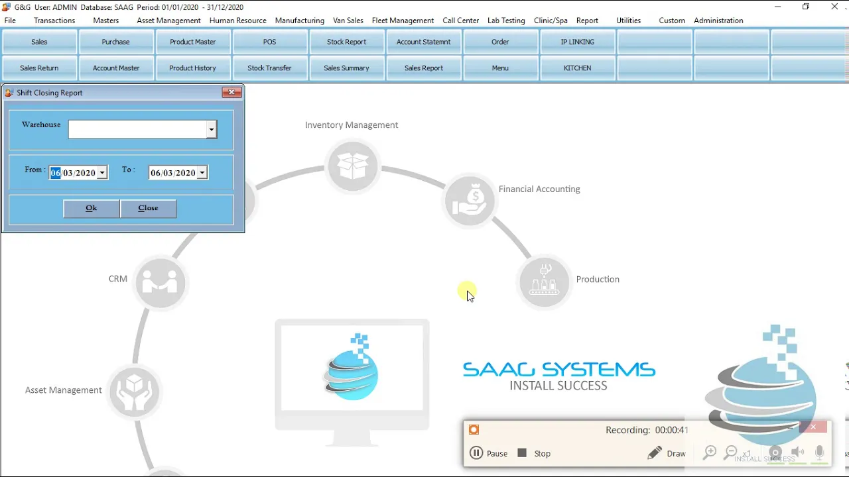This screenshot has height=477, width=849.
Task: Open the Fleet Management menu
Action: coord(403,21)
